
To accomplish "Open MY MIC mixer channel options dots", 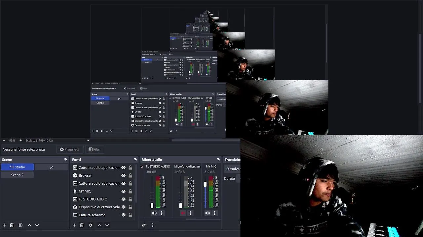I will pyautogui.click(x=214, y=213).
